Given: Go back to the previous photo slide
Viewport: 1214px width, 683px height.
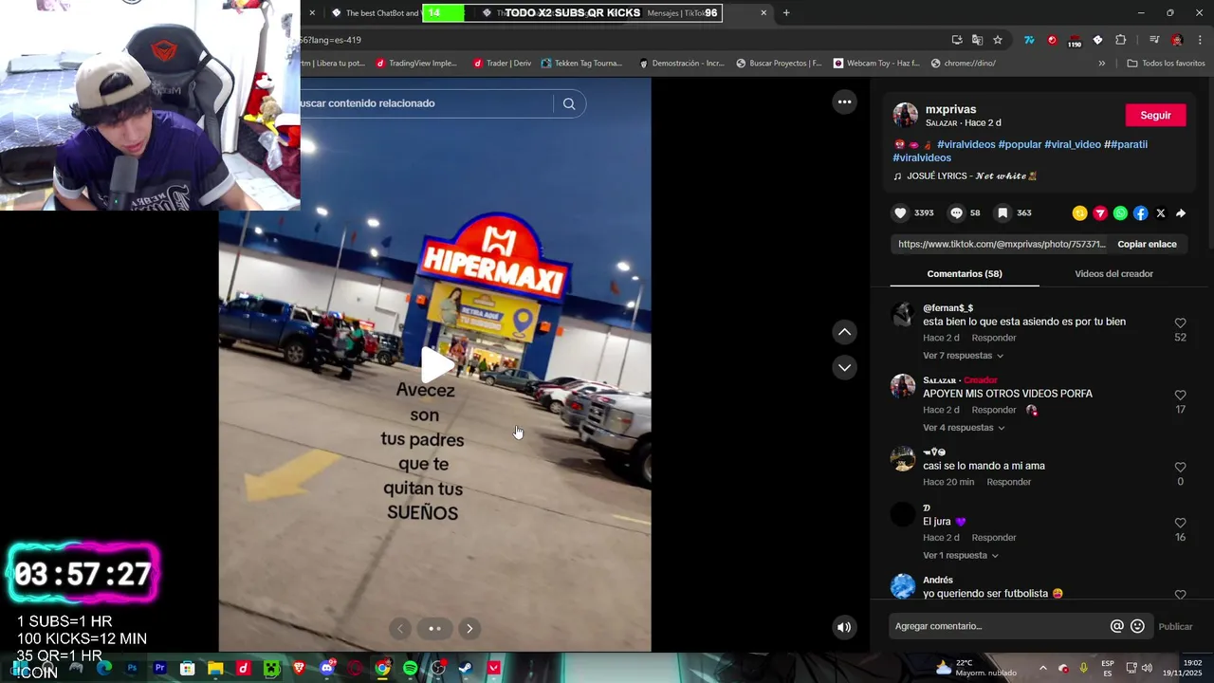Looking at the screenshot, I should [400, 628].
